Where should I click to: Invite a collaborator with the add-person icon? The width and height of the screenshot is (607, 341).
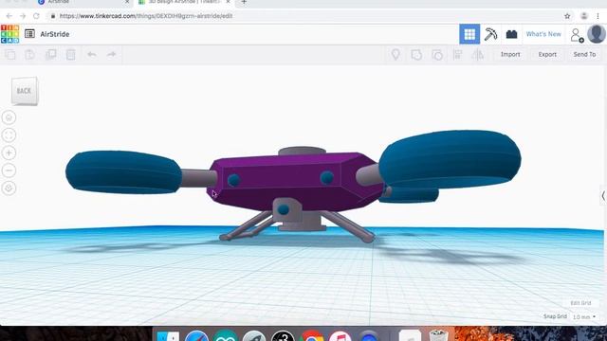577,35
